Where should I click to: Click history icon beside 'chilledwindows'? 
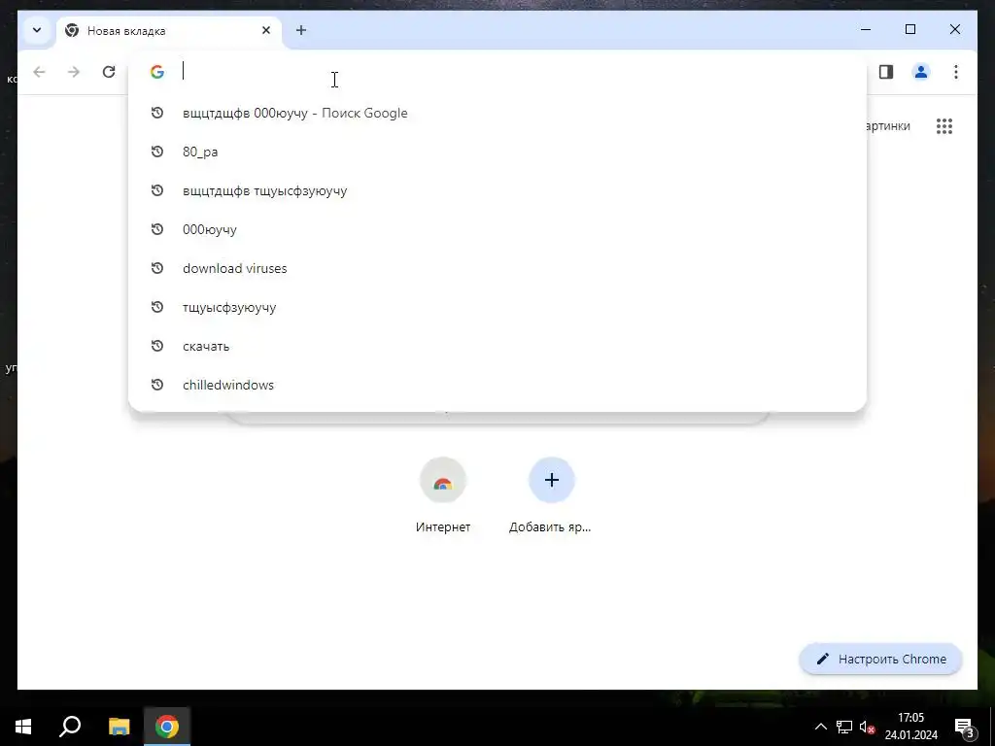pyautogui.click(x=156, y=385)
